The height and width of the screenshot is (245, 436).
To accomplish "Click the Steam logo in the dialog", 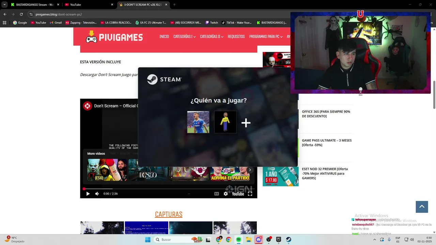I will 165,79.
